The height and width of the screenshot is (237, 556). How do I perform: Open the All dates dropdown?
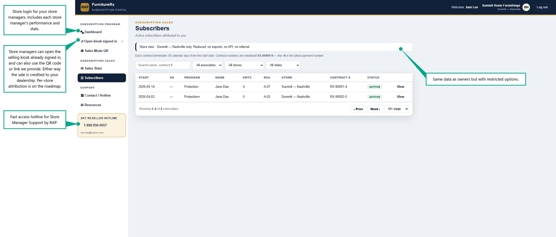[x=283, y=65]
